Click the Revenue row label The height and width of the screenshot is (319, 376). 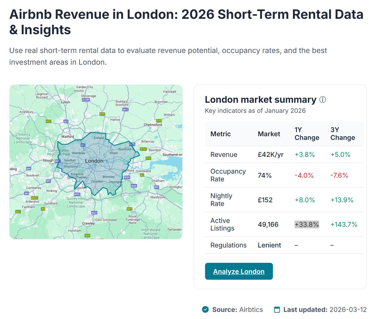pyautogui.click(x=224, y=154)
